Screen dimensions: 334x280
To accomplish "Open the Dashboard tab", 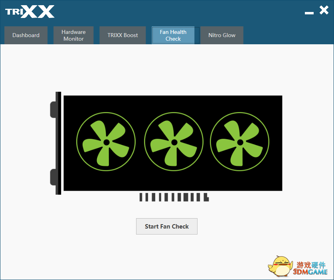I will pyautogui.click(x=26, y=35).
